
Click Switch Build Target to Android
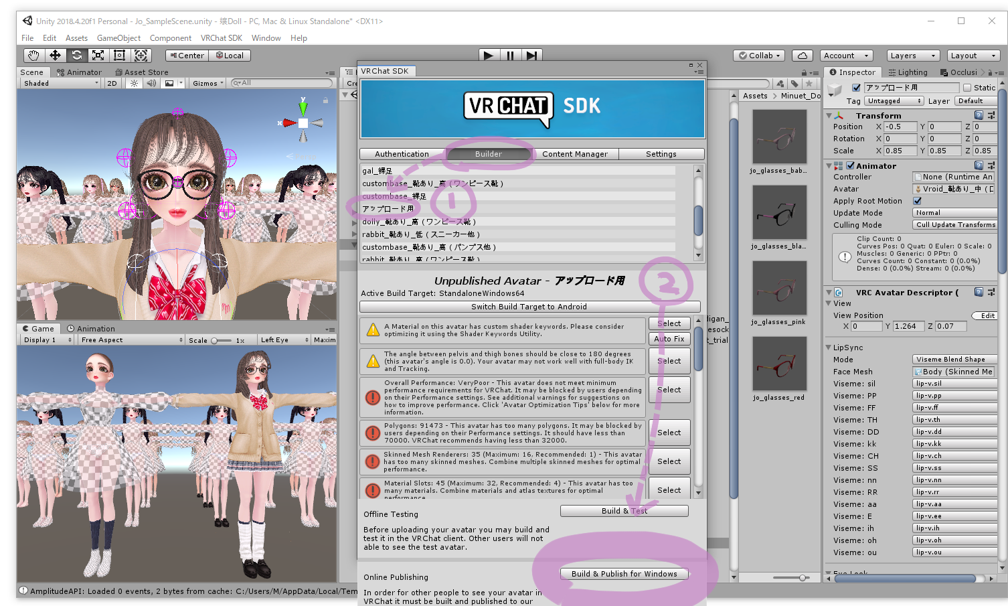529,307
